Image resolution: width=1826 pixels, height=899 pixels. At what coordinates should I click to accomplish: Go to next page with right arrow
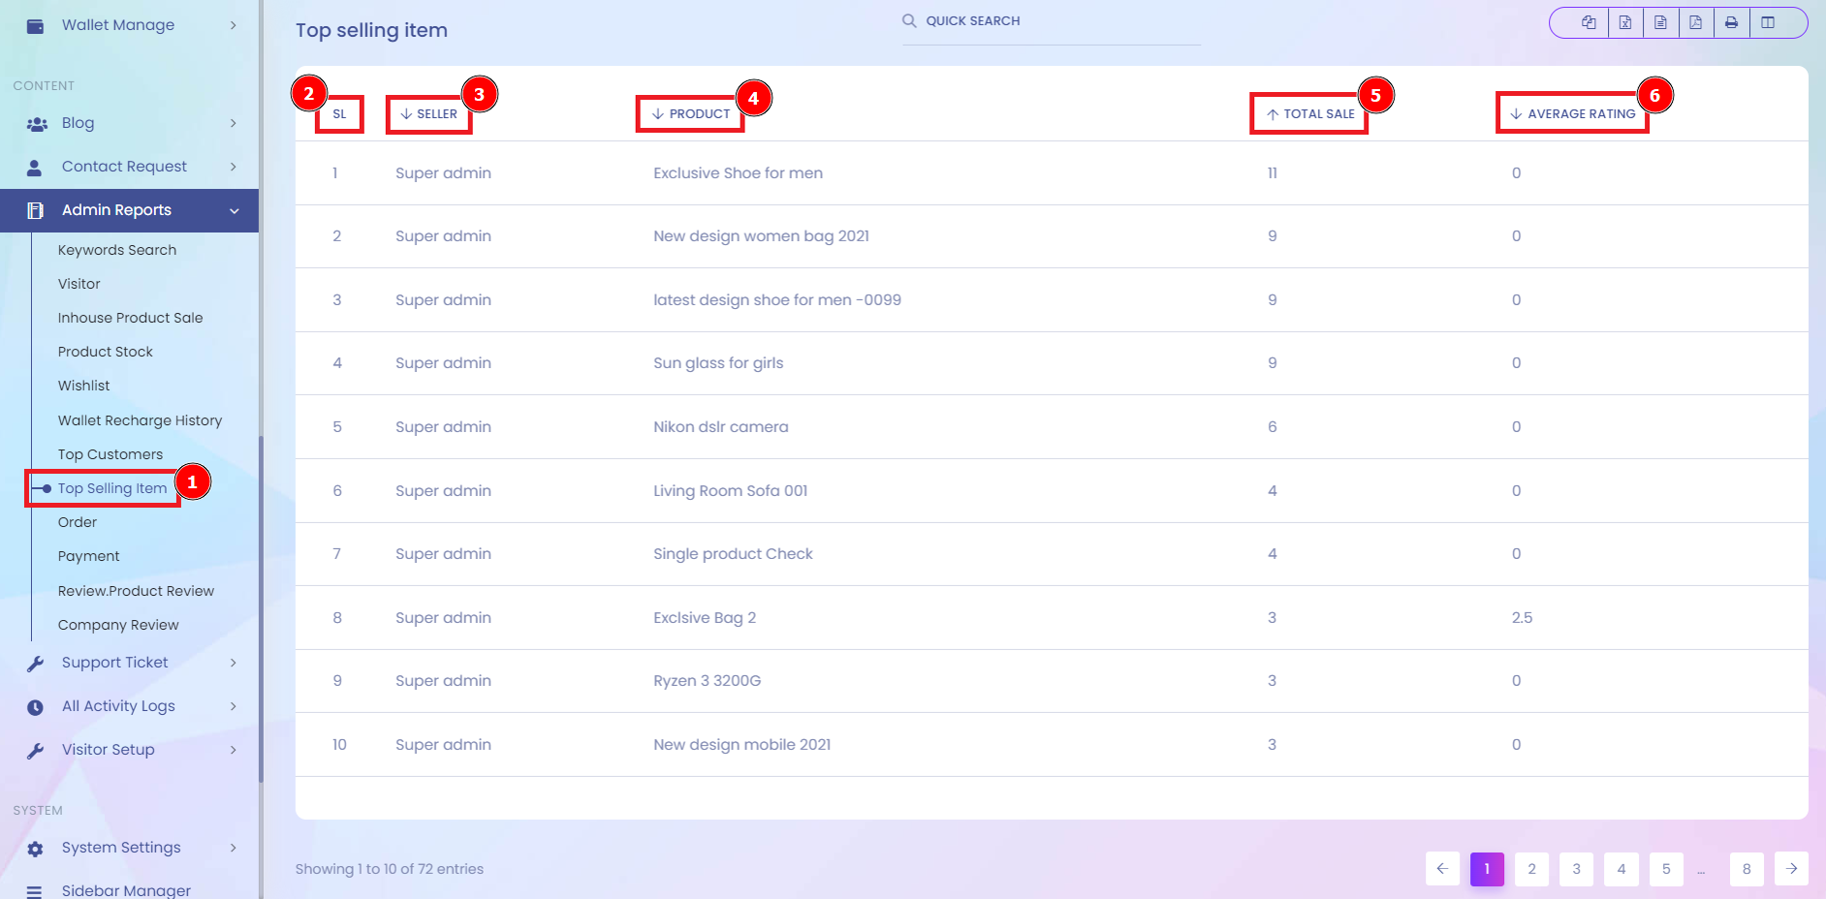(x=1791, y=869)
